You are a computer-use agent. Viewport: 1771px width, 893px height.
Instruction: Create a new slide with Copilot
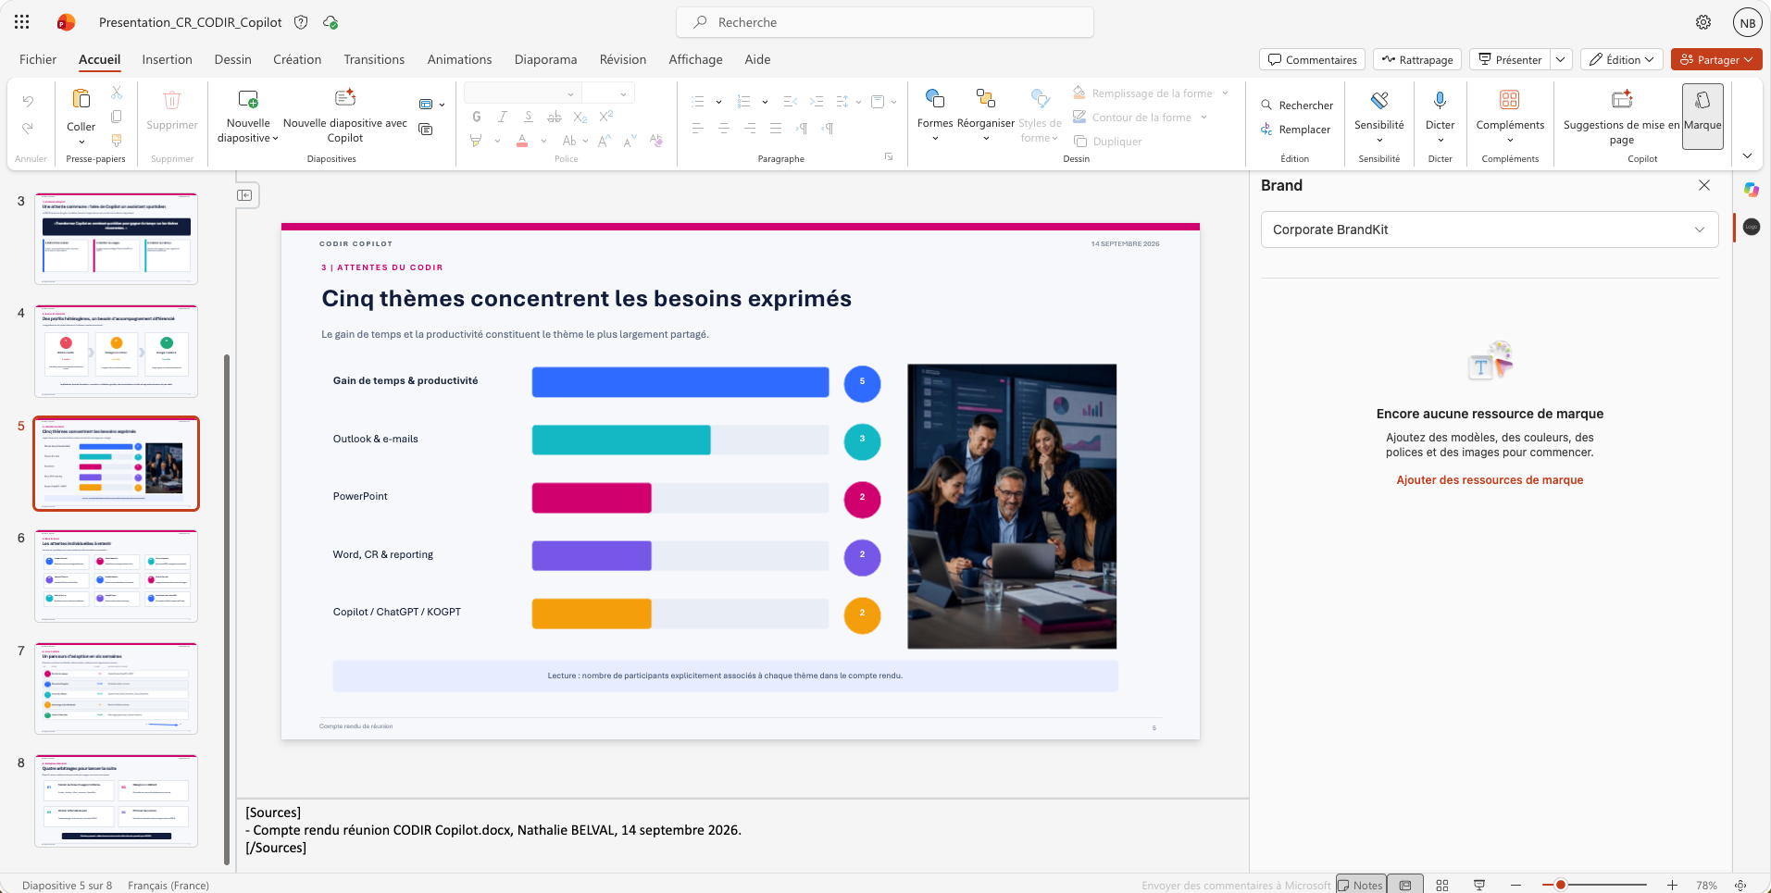click(x=344, y=116)
